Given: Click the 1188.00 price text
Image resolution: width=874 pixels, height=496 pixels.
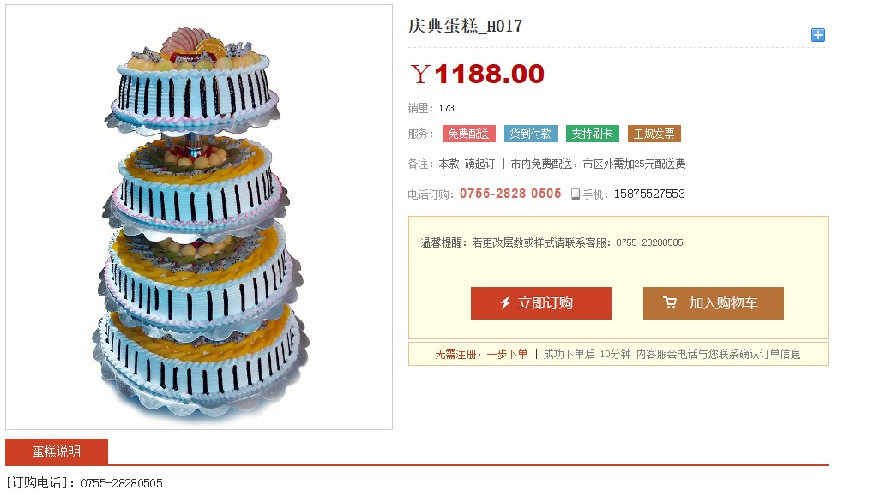Looking at the screenshot, I should coord(489,74).
